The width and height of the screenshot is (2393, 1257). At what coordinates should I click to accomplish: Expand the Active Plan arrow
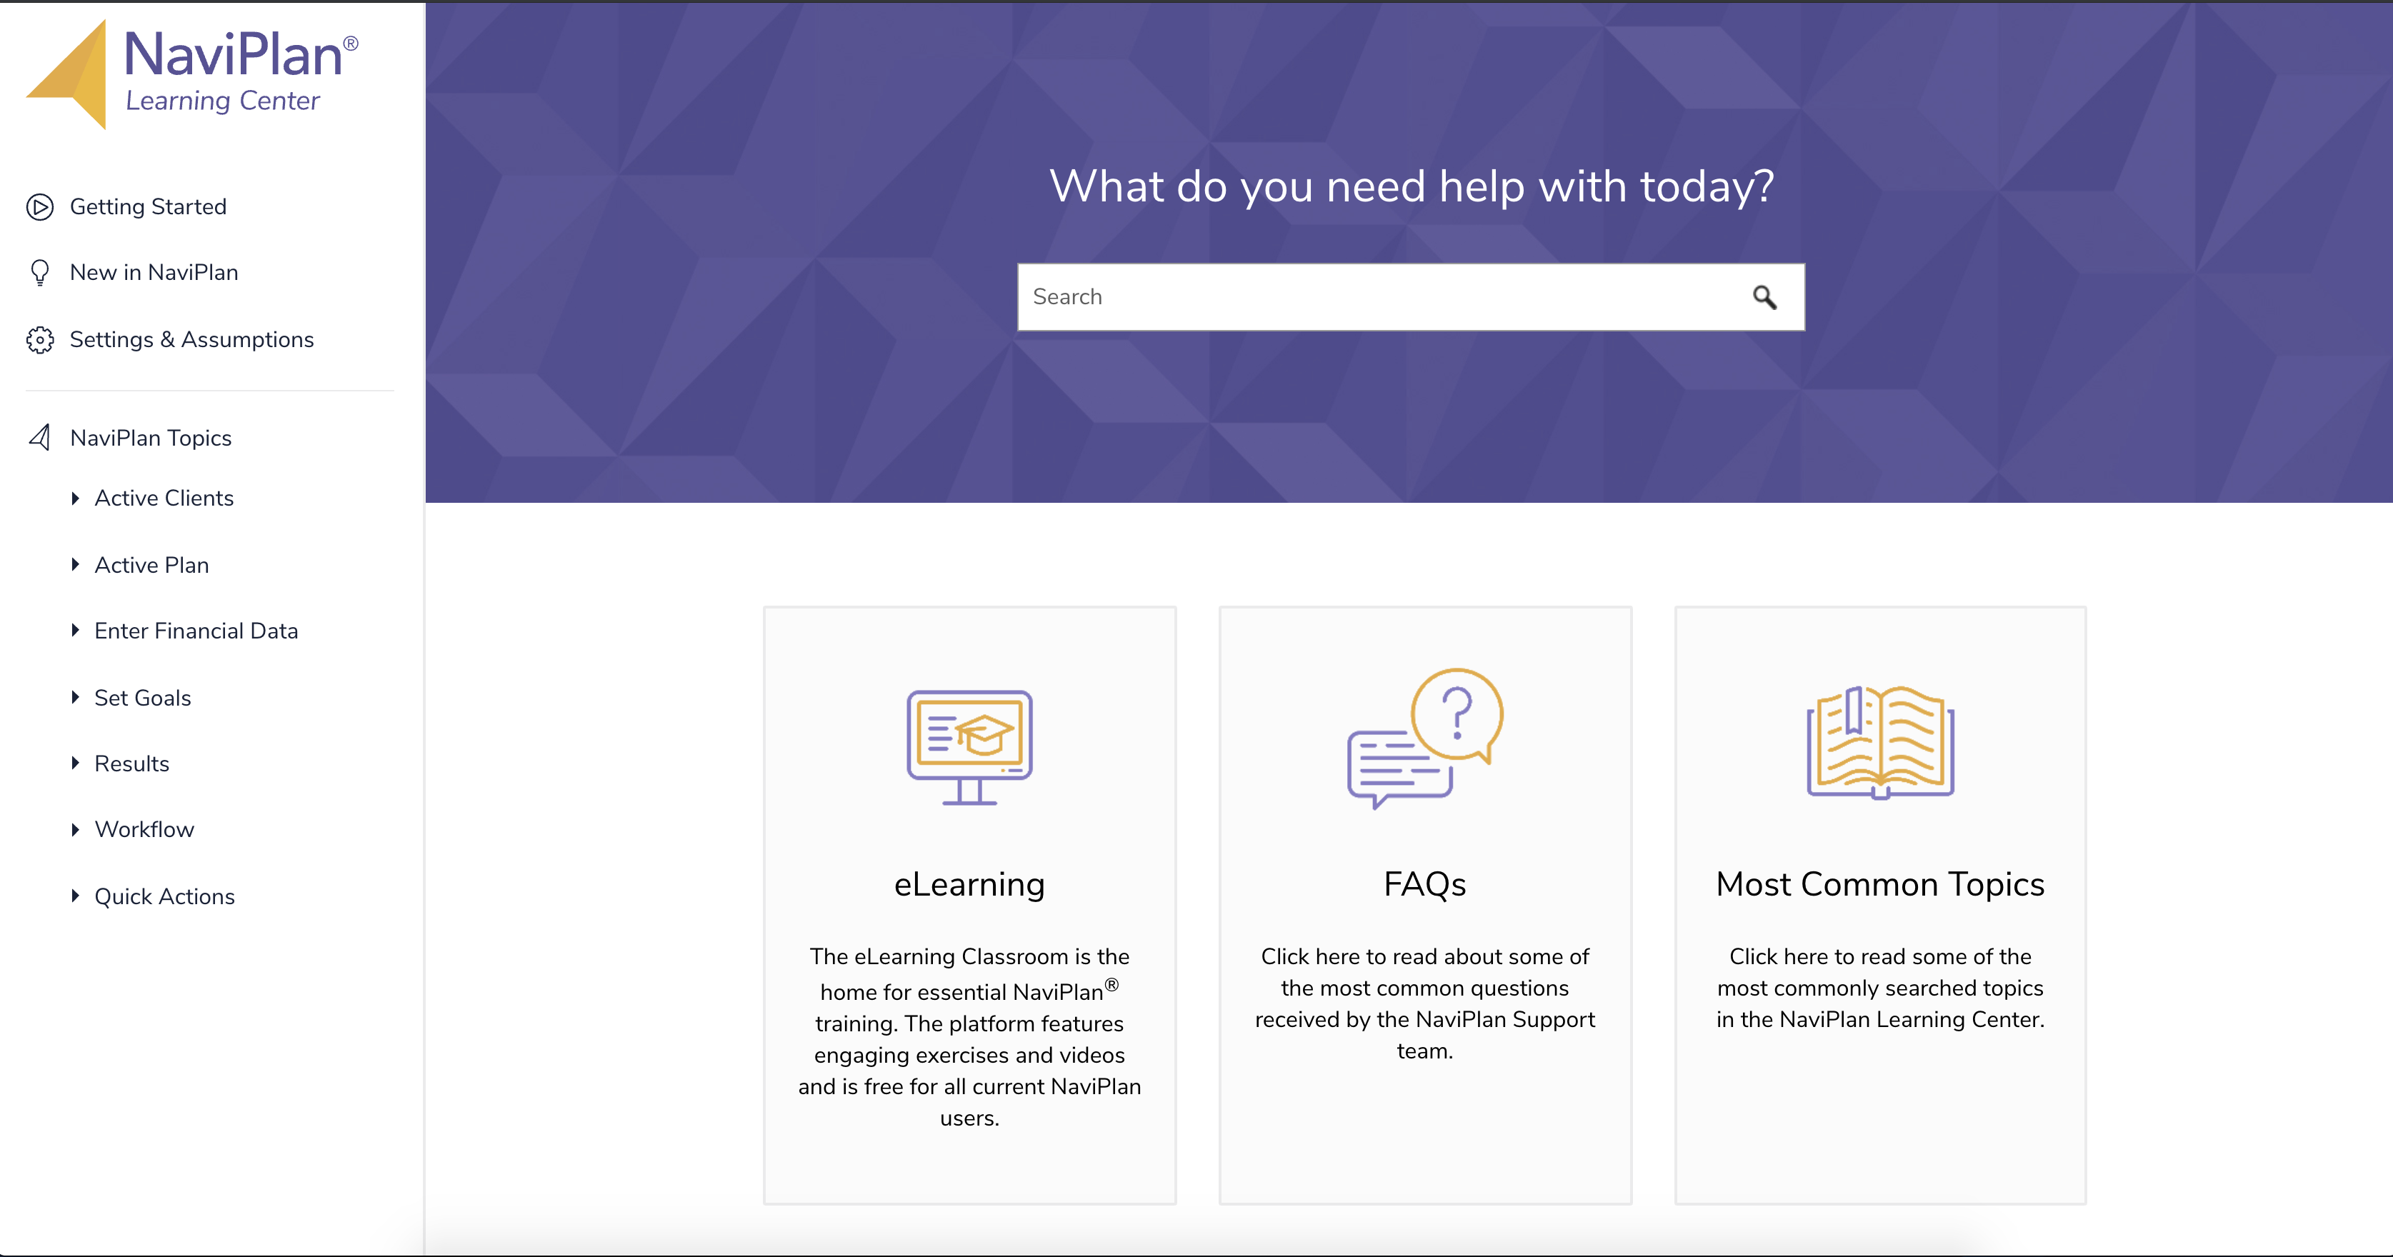pyautogui.click(x=75, y=564)
